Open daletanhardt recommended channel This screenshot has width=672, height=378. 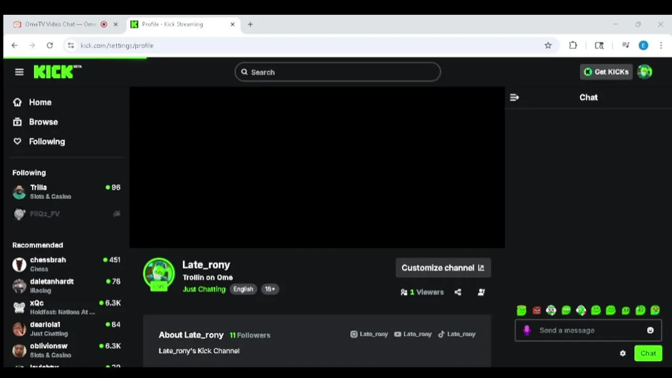[67, 286]
